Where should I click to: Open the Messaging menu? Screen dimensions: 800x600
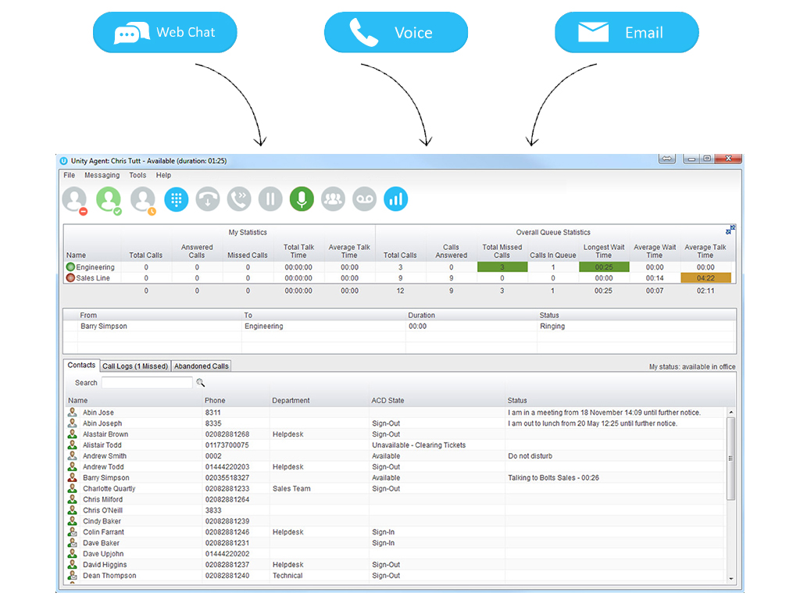coord(102,176)
